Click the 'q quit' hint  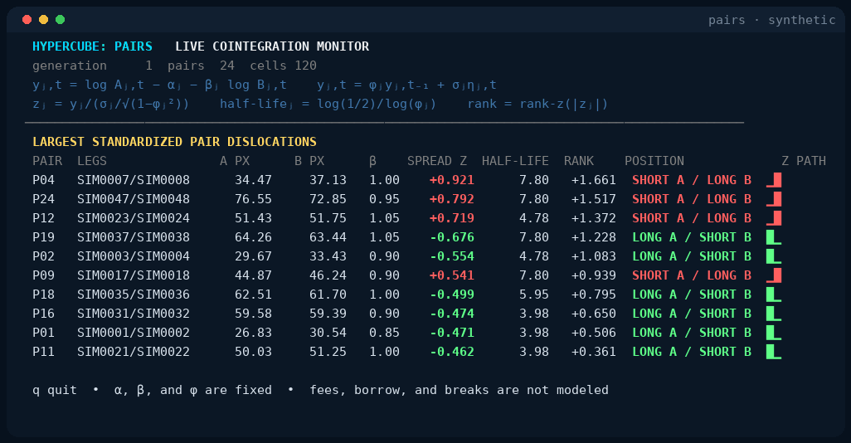(55, 391)
